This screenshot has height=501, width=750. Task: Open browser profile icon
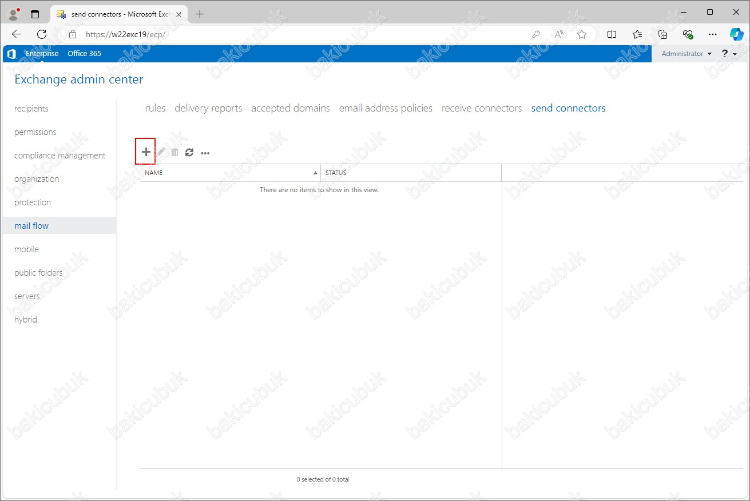coord(13,14)
